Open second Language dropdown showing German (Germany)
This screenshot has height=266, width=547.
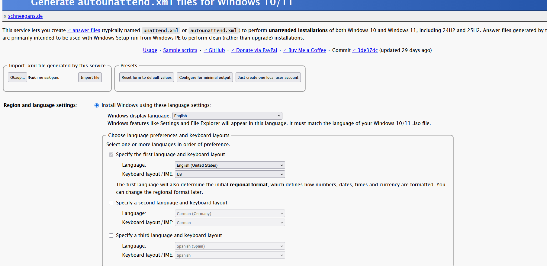click(x=230, y=213)
